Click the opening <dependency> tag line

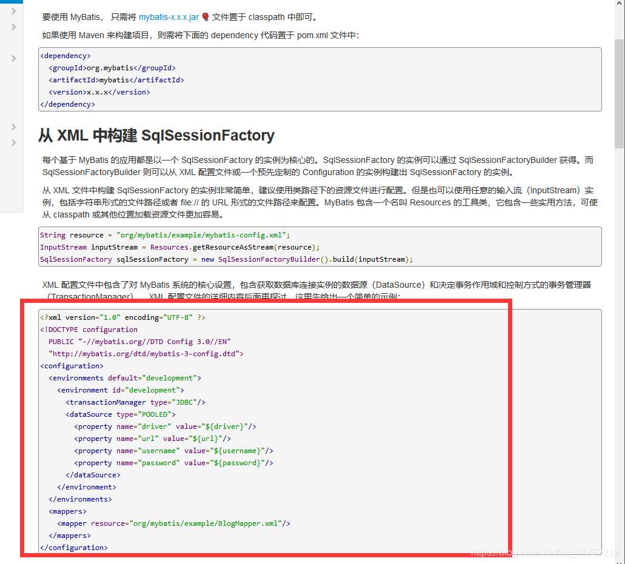[x=65, y=56]
